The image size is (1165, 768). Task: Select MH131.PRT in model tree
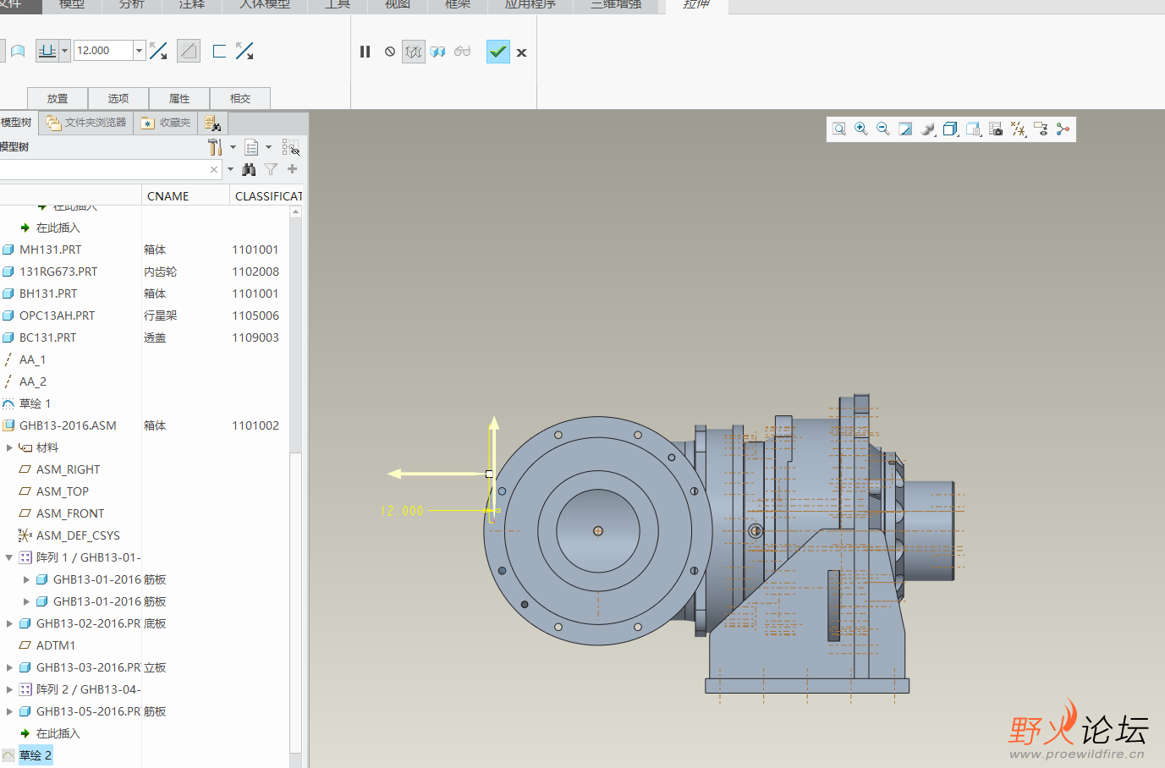point(50,250)
